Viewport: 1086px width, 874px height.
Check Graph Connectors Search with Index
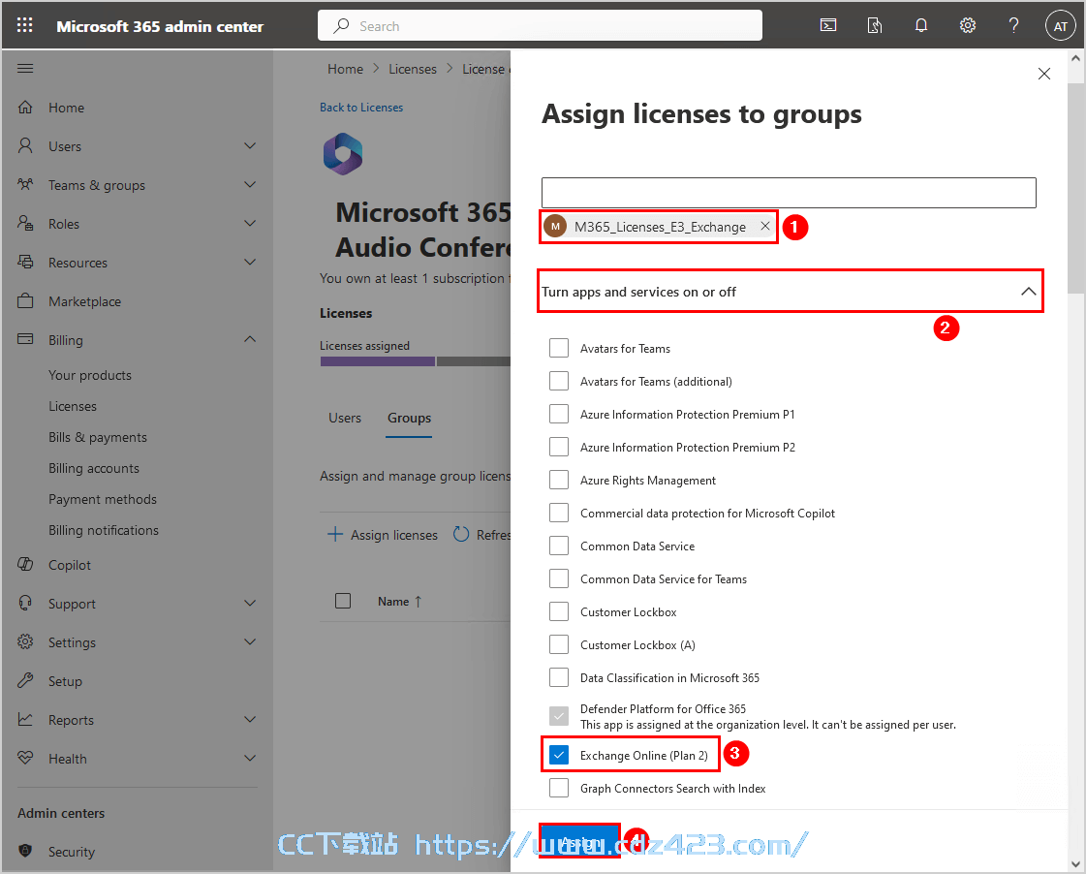click(x=559, y=788)
